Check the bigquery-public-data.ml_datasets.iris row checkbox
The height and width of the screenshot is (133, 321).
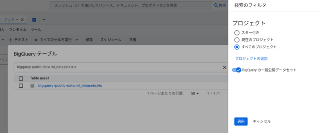(x=21, y=86)
